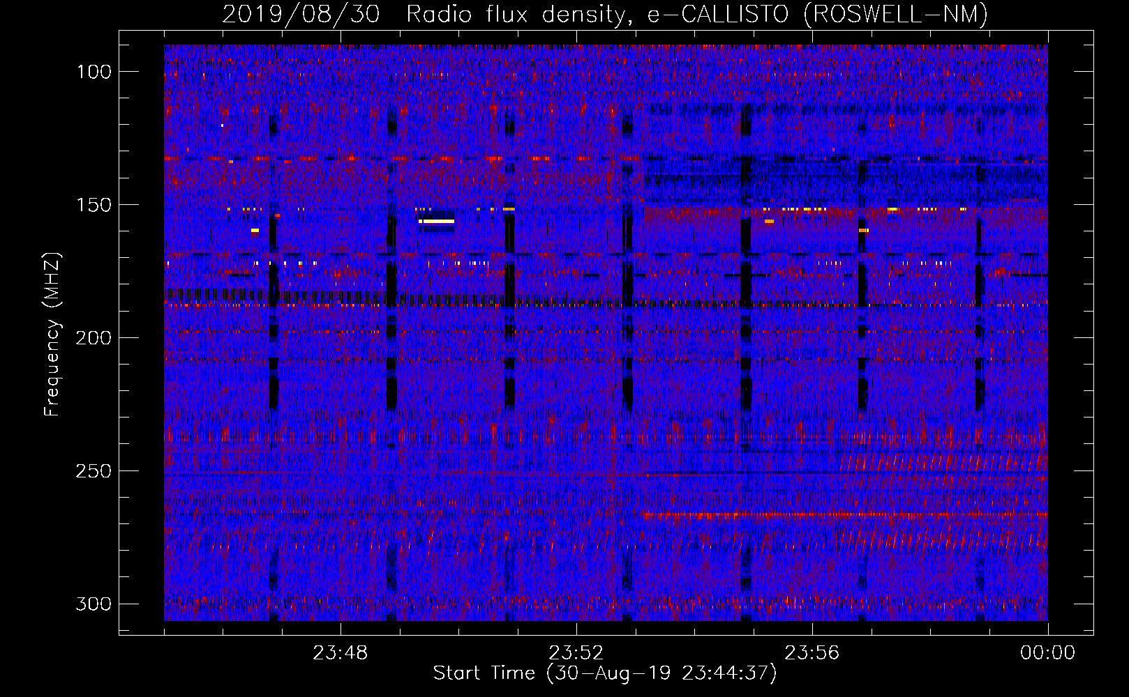1129x697 pixels.
Task: Click the slanted red streaks near 247 MHz
Action: [943, 462]
